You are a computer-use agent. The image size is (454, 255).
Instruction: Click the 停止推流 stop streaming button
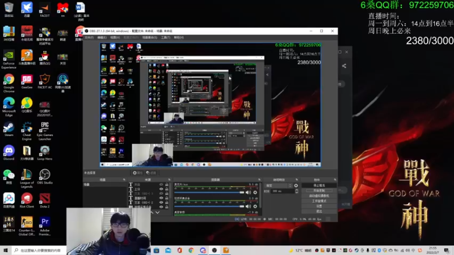pyautogui.click(x=319, y=185)
